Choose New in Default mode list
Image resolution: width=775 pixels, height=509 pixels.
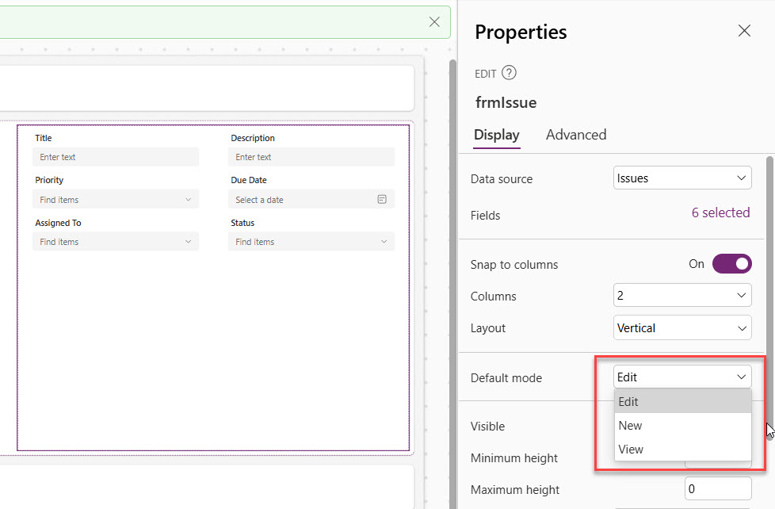[682, 426]
